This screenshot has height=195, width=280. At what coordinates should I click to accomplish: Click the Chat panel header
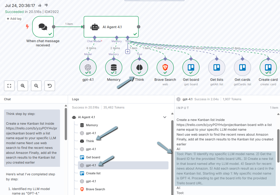click(x=7, y=99)
